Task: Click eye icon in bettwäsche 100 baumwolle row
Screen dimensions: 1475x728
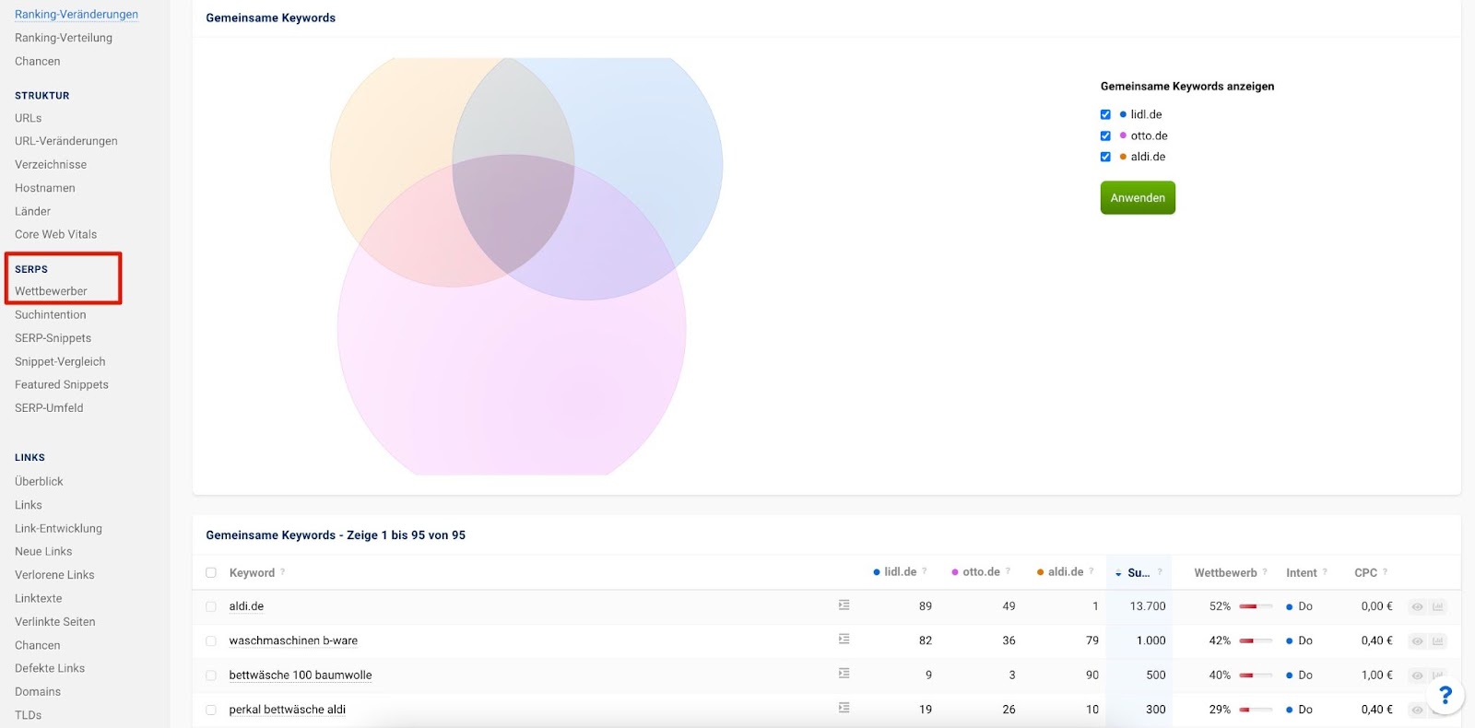Action: (x=1418, y=675)
